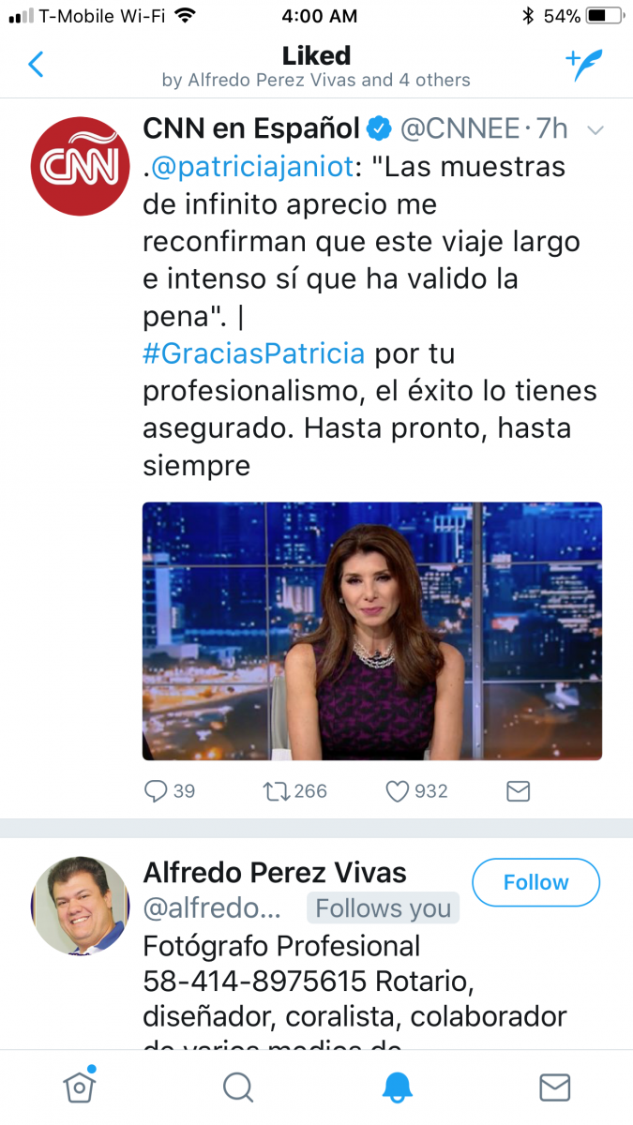The height and width of the screenshot is (1125, 633).
Task: Switch to the Home tab
Action: pos(80,1087)
